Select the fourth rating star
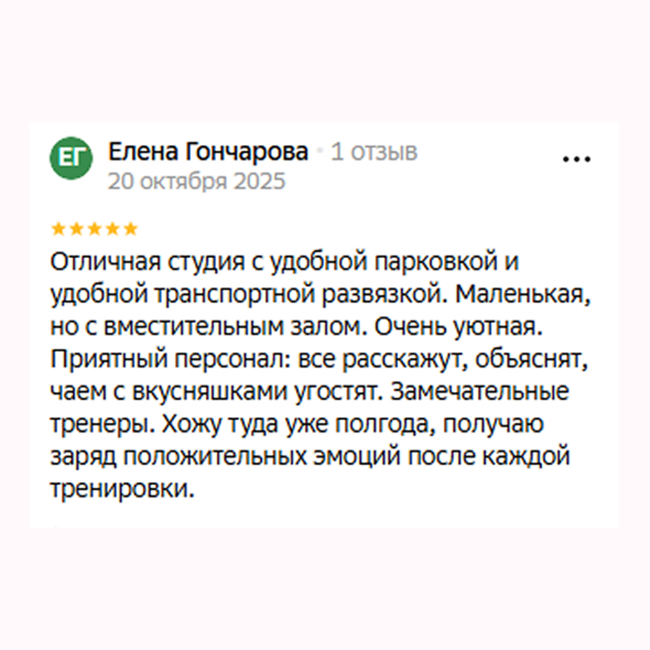The width and height of the screenshot is (650, 650). click(x=112, y=229)
